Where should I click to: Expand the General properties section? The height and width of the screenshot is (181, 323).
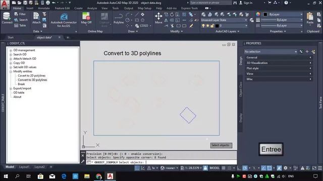[x=279, y=57]
